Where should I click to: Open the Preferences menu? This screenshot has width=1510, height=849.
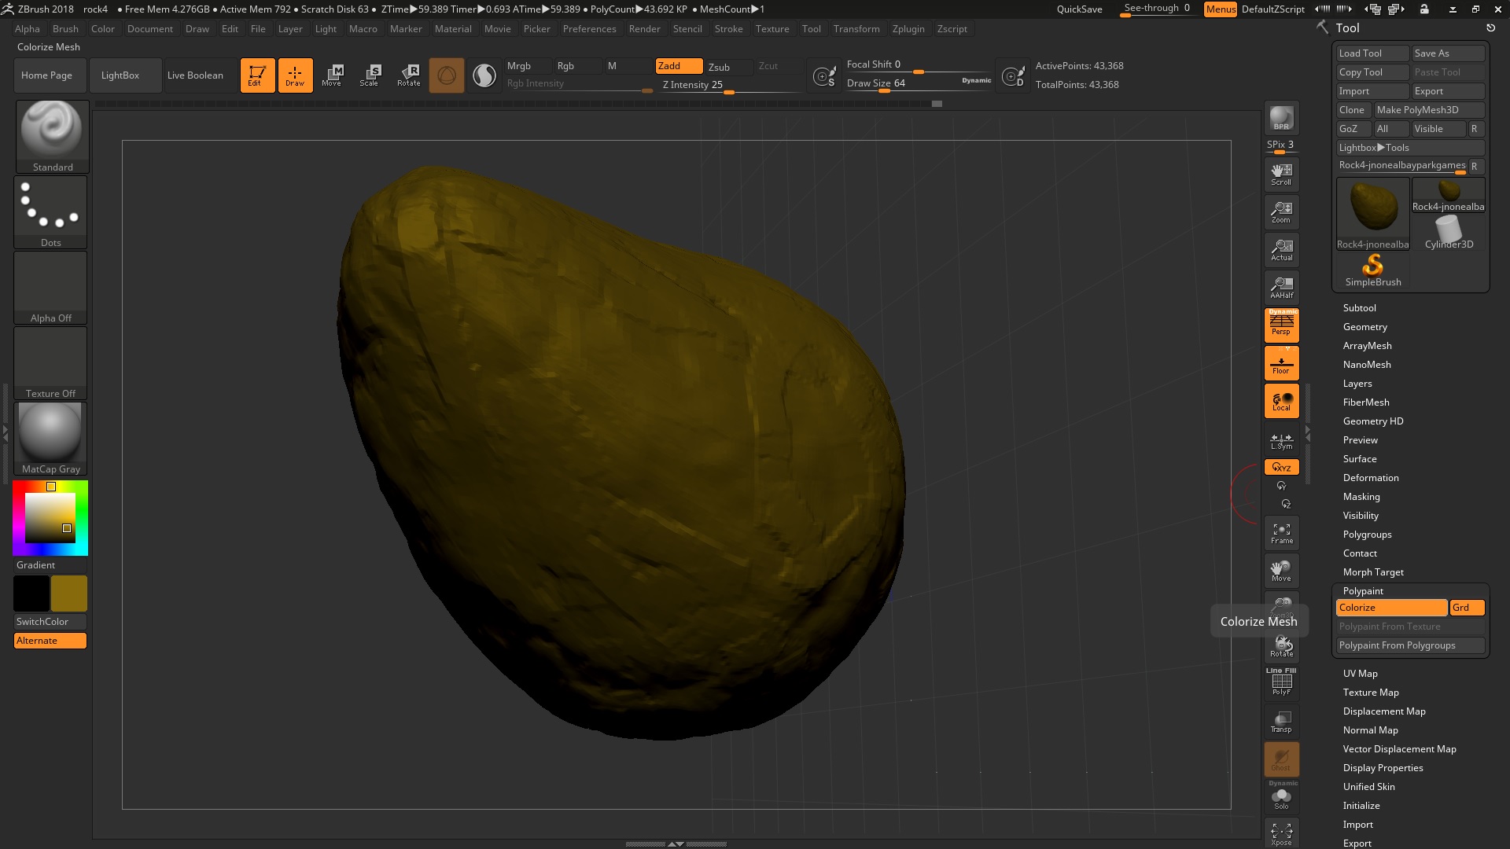click(589, 29)
